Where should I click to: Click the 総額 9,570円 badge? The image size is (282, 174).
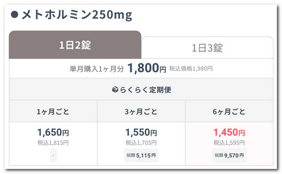229,155
